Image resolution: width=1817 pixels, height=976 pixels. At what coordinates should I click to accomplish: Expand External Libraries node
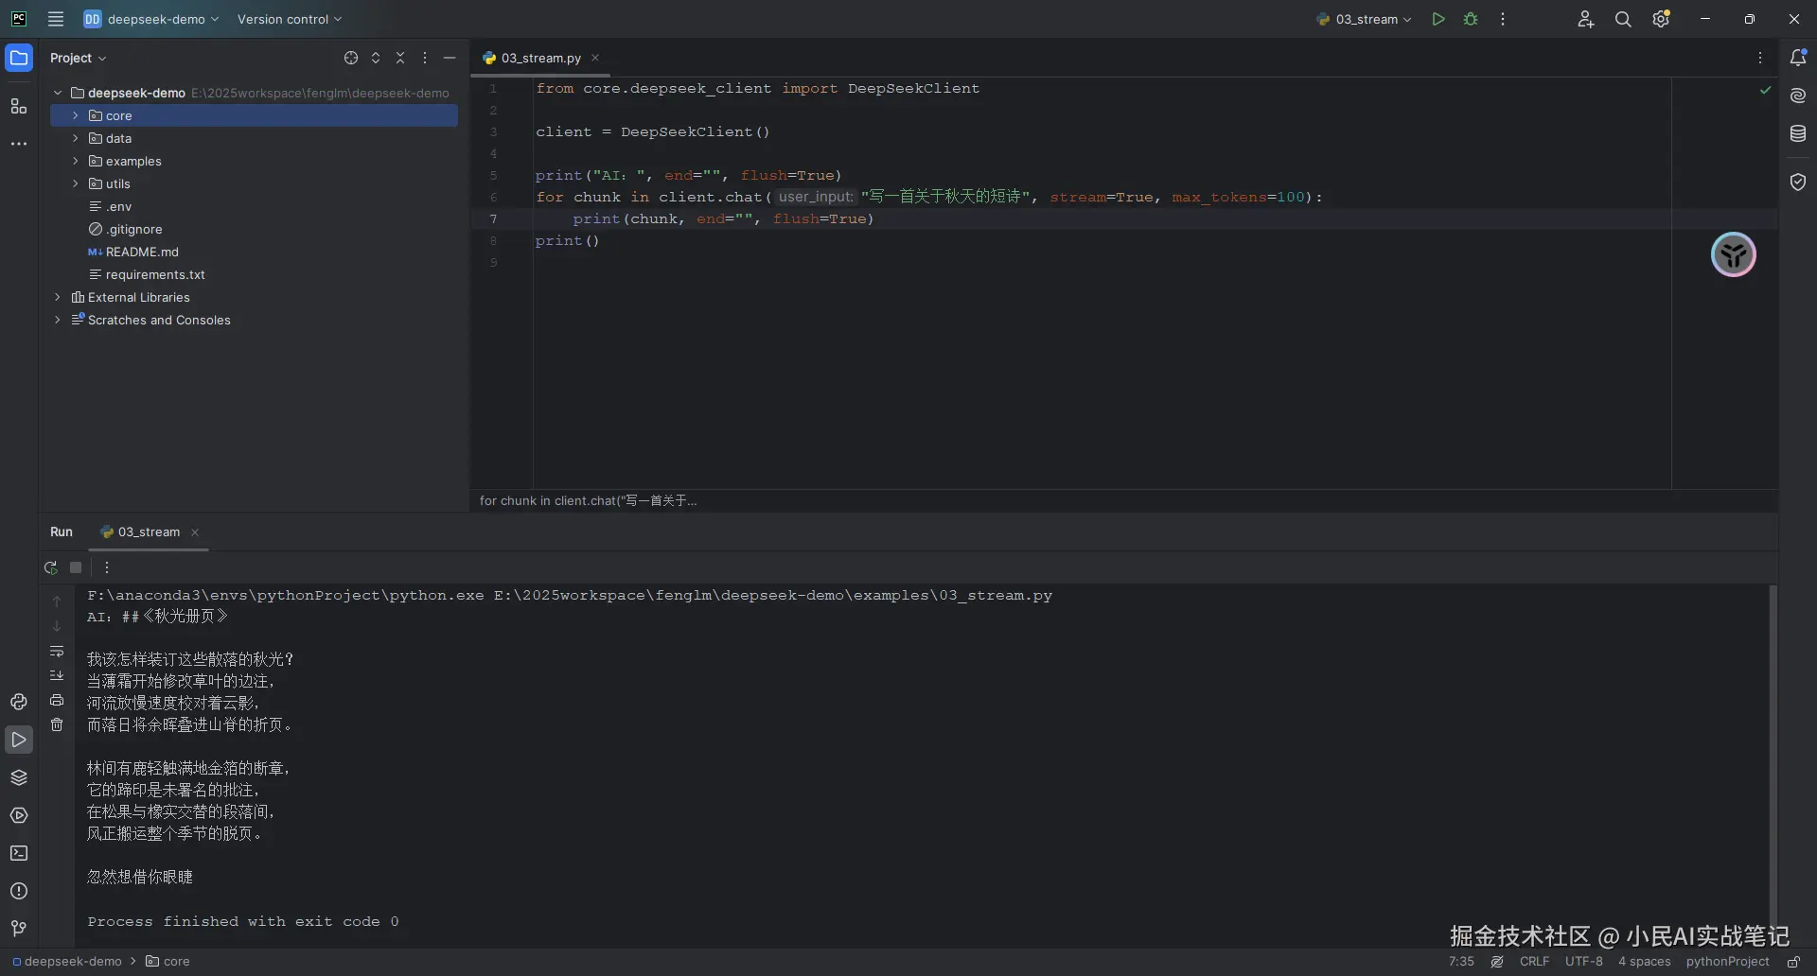tap(58, 297)
